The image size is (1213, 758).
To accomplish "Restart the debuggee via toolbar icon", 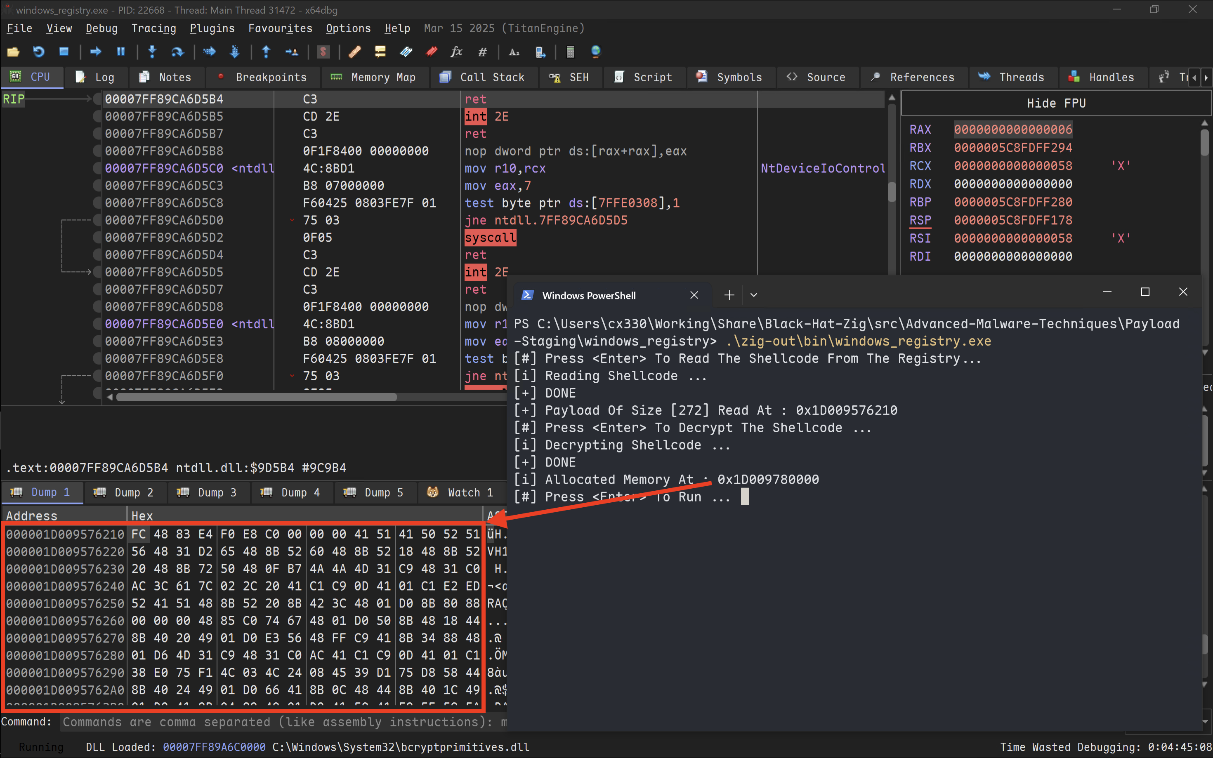I will [x=39, y=52].
